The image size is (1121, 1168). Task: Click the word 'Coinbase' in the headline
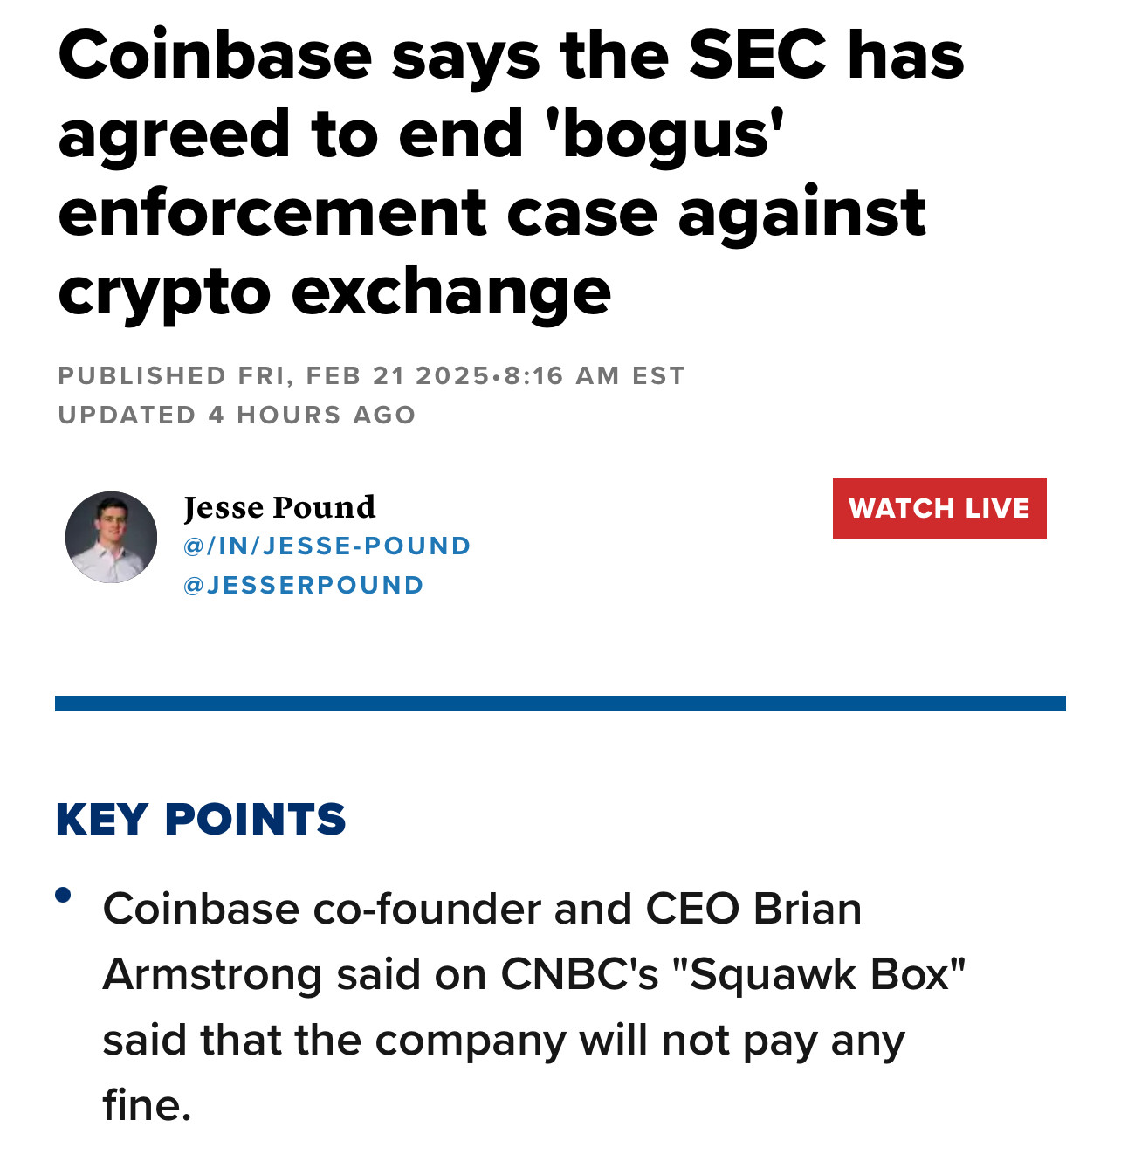point(215,55)
